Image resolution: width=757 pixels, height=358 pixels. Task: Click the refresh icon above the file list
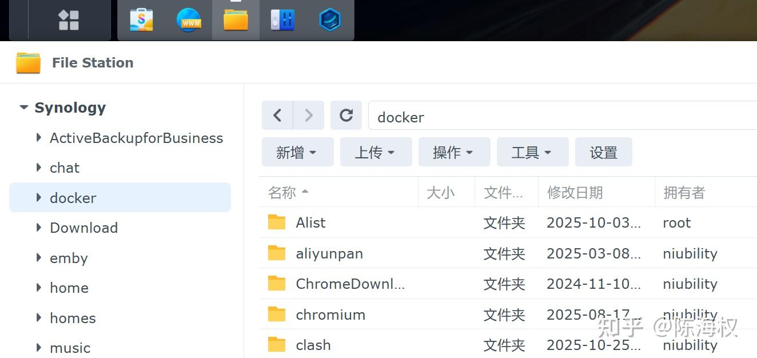pyautogui.click(x=346, y=115)
